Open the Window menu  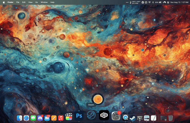click(x=44, y=2)
